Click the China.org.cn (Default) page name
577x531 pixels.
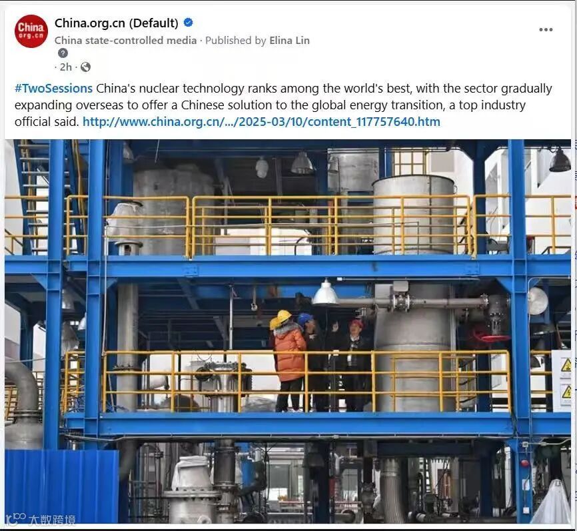117,23
